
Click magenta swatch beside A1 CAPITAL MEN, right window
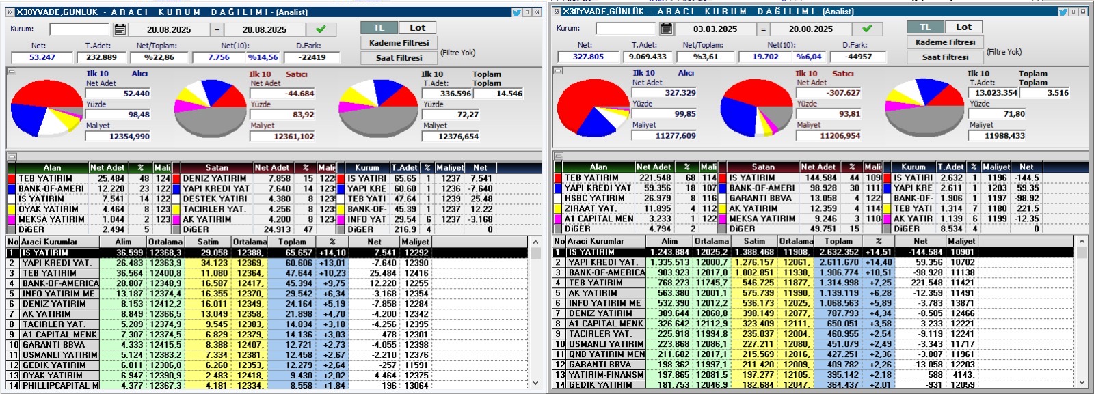(558, 219)
